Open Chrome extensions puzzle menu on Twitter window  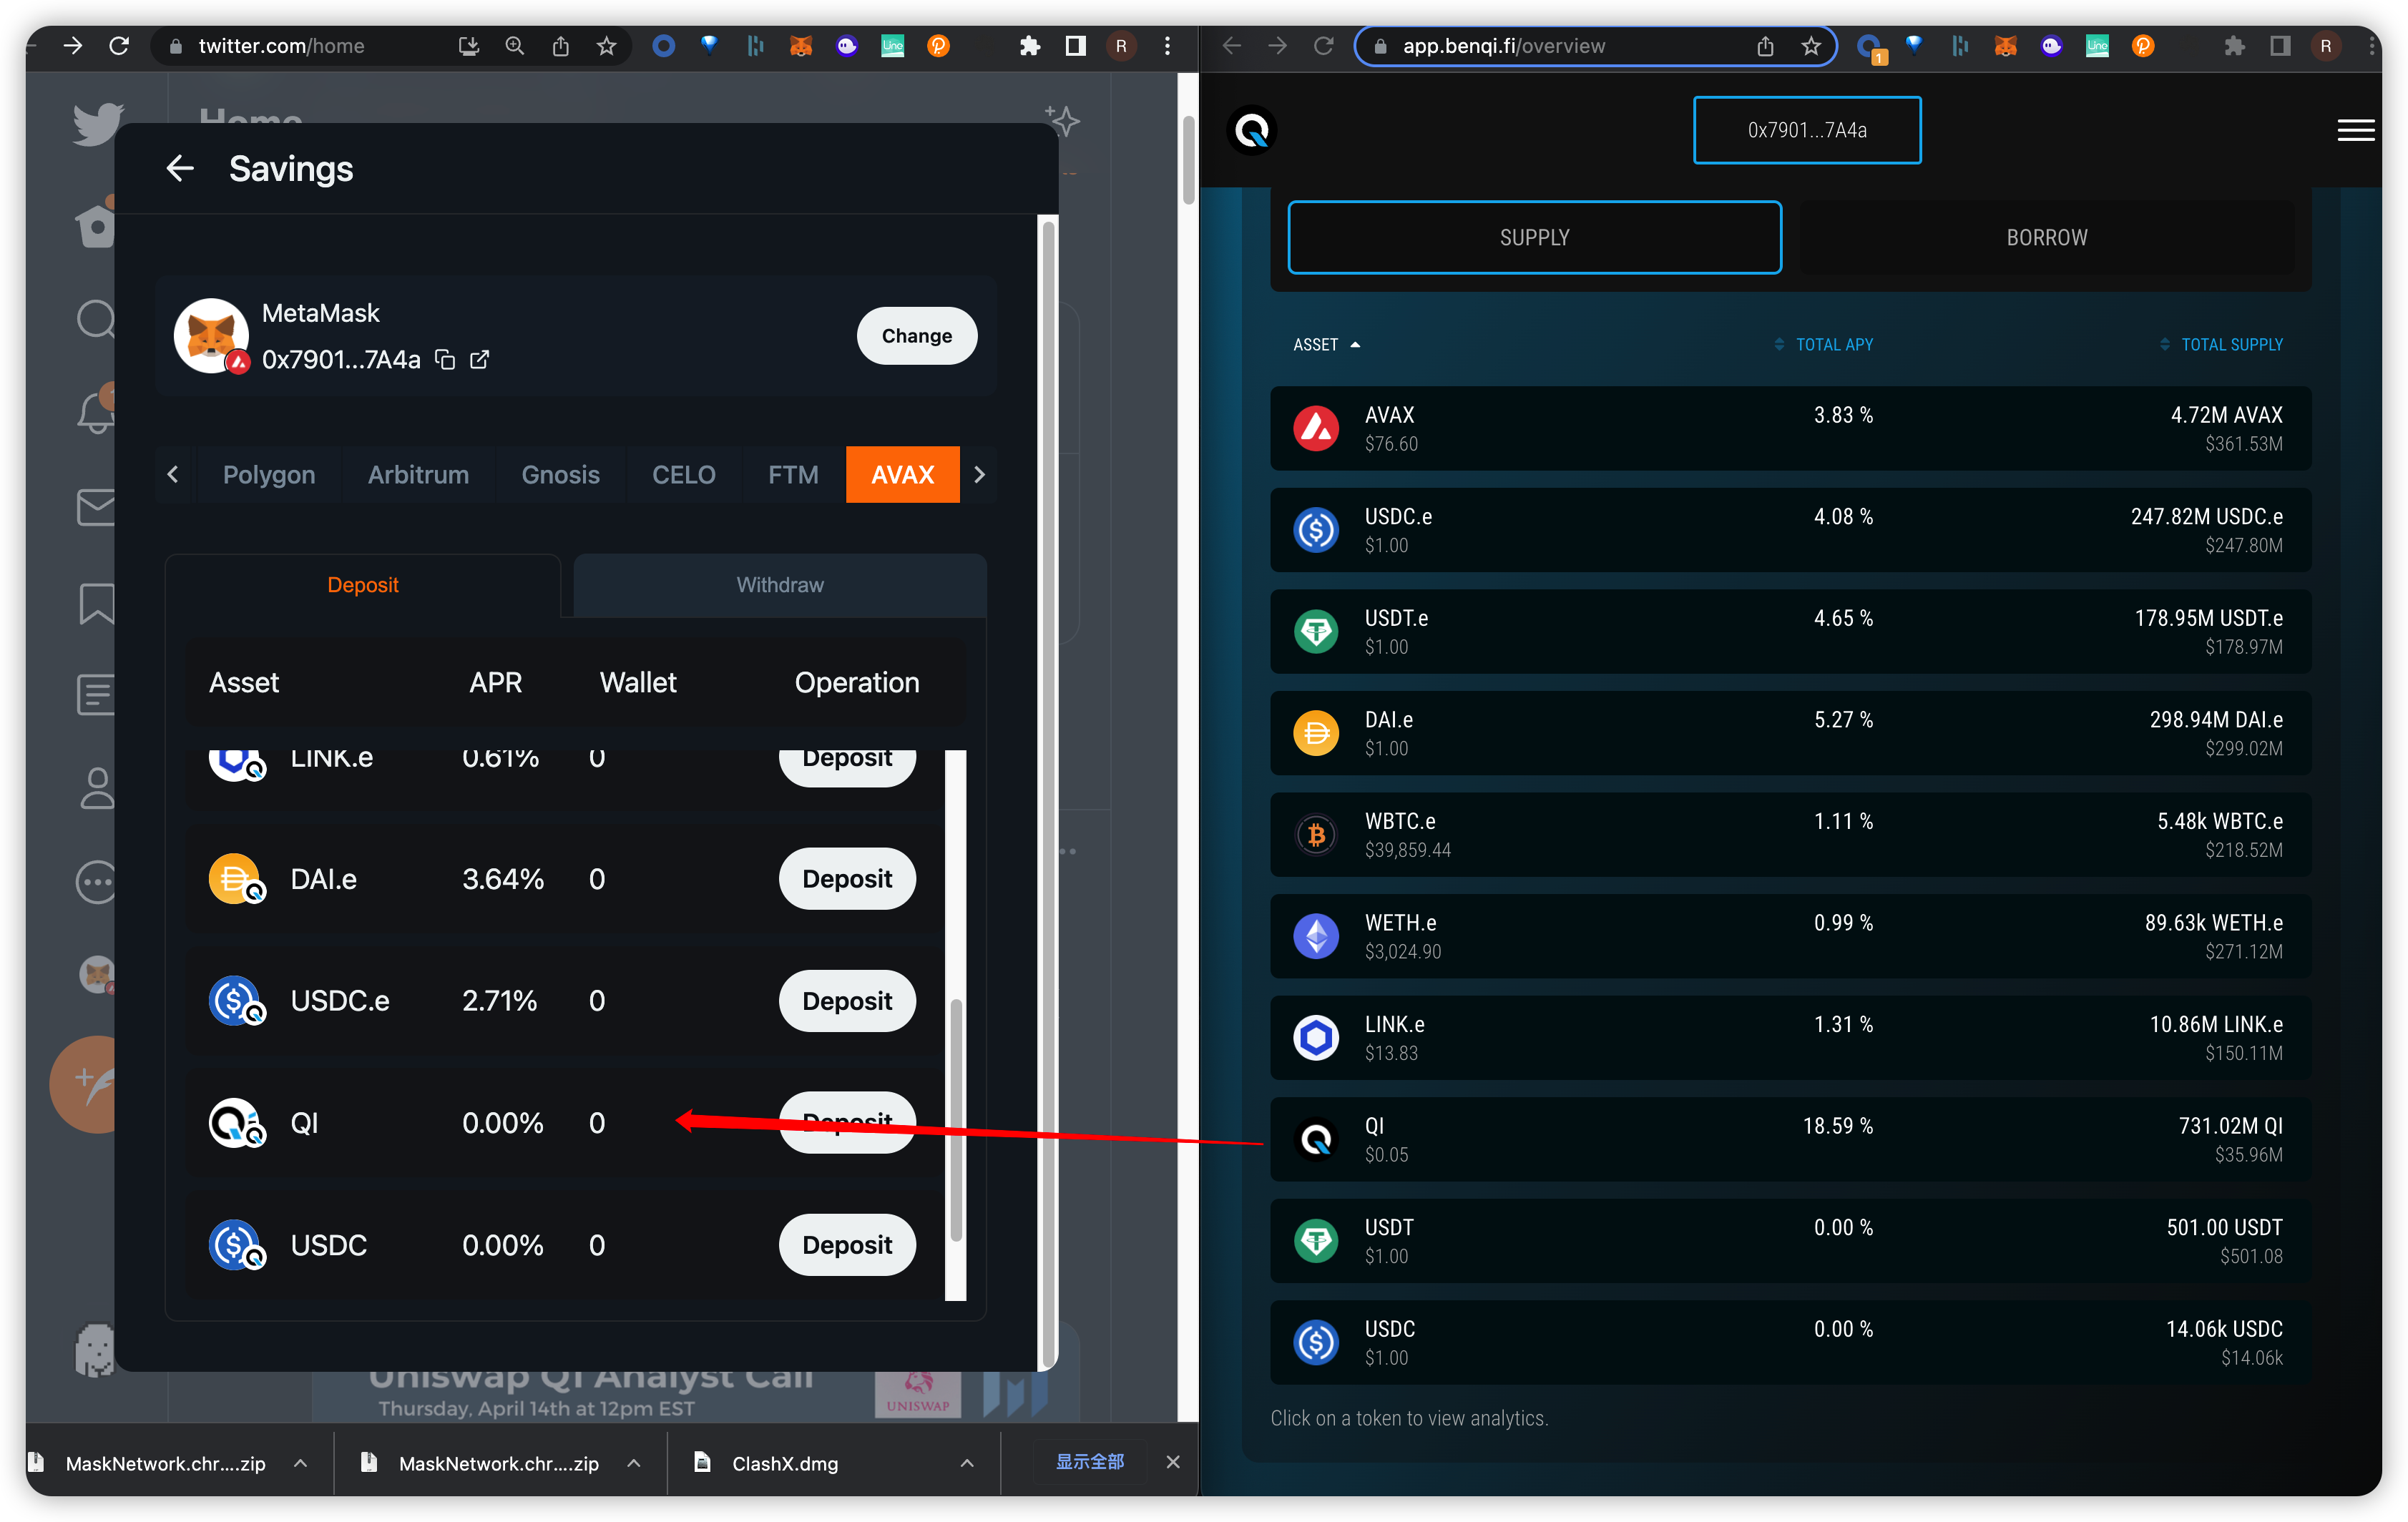(x=1029, y=46)
